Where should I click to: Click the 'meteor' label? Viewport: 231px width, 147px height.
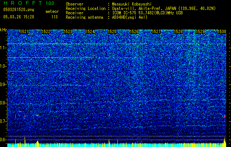point(52,11)
